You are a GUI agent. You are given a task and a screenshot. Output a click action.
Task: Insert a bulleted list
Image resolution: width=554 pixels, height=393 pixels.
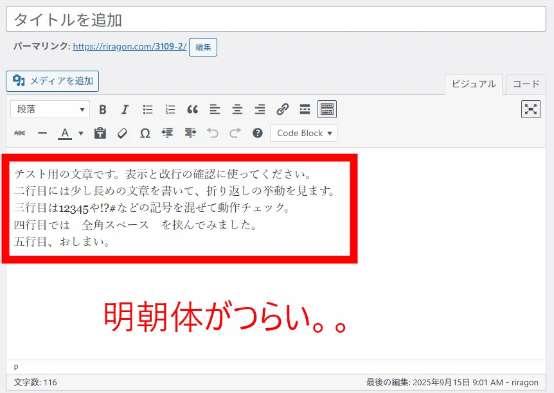pyautogui.click(x=148, y=109)
